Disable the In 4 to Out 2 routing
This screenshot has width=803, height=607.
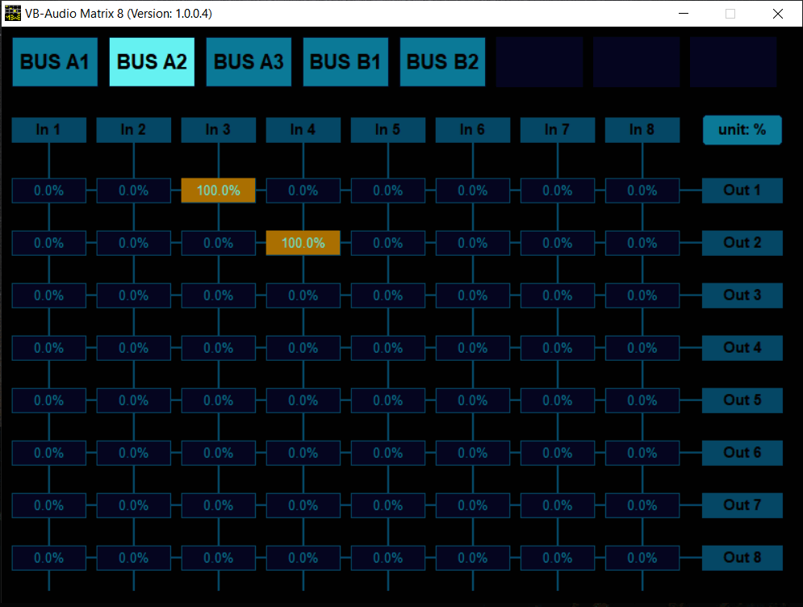(x=303, y=243)
